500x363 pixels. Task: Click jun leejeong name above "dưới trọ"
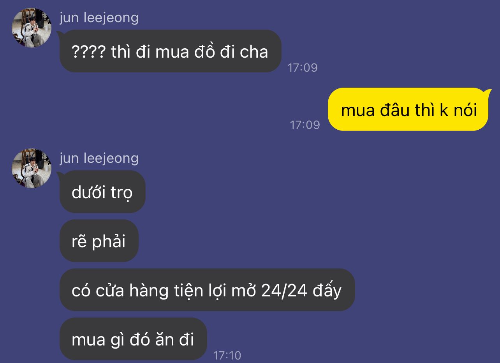tap(99, 158)
